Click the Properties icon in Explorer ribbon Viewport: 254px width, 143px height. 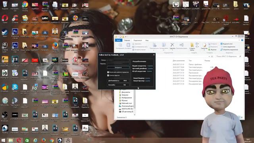(204, 45)
